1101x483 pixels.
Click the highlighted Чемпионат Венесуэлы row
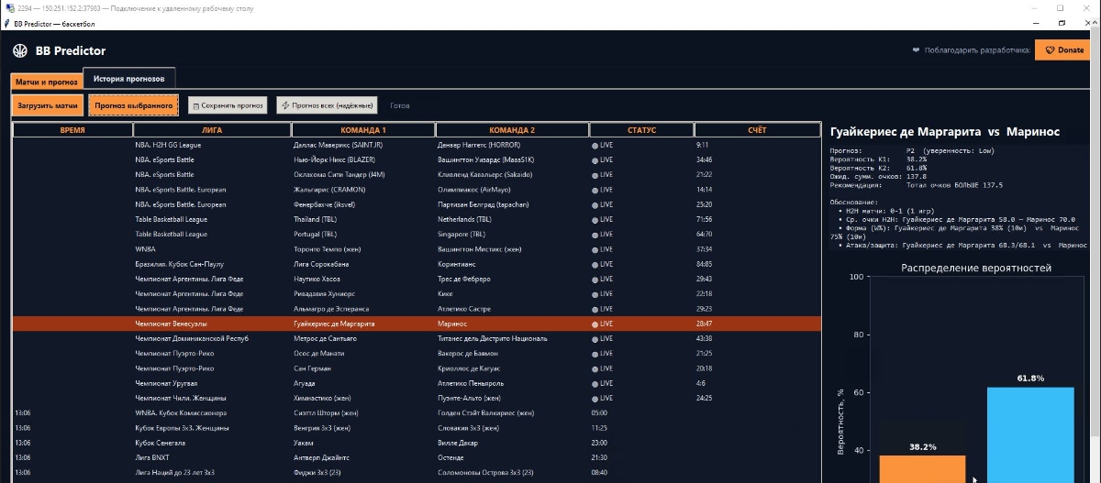tap(416, 324)
